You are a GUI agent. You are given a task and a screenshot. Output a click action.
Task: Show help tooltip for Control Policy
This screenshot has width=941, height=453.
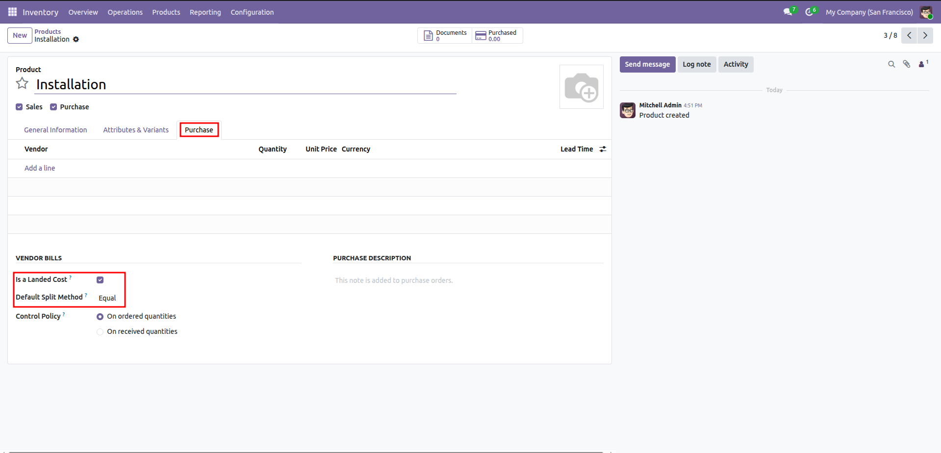(x=64, y=314)
